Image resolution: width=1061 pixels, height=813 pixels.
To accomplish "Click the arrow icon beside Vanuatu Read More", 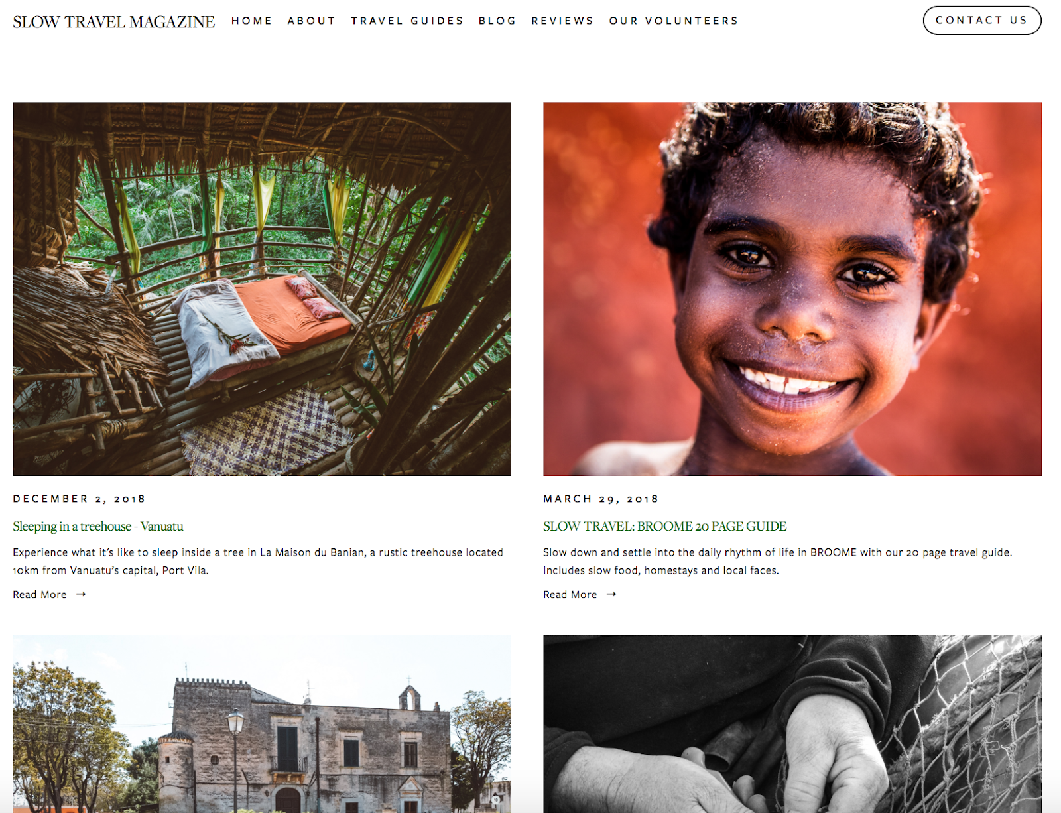I will [x=81, y=594].
